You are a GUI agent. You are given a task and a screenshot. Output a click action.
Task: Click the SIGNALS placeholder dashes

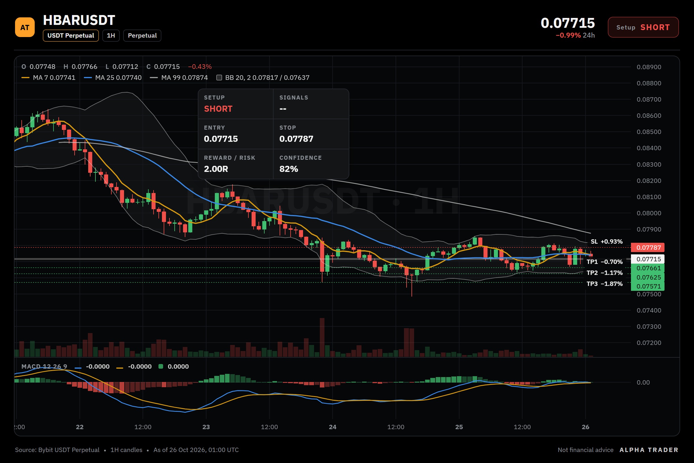coord(283,109)
